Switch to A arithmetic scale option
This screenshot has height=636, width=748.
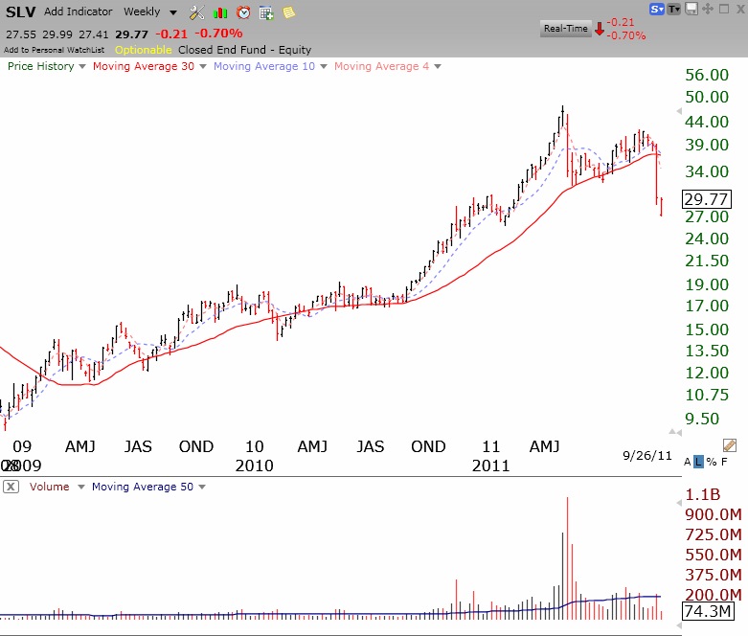coord(688,462)
